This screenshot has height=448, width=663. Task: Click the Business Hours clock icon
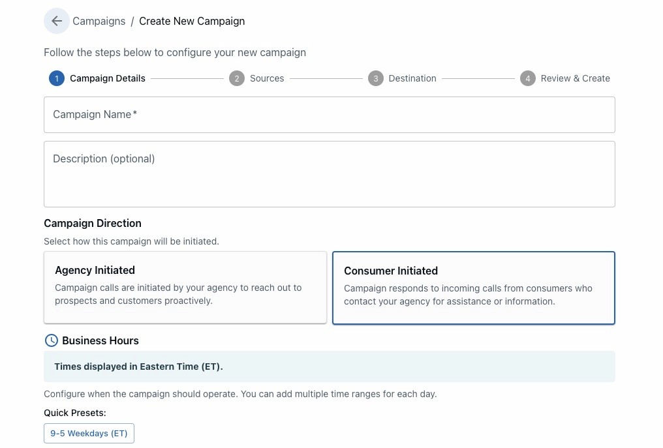point(51,340)
